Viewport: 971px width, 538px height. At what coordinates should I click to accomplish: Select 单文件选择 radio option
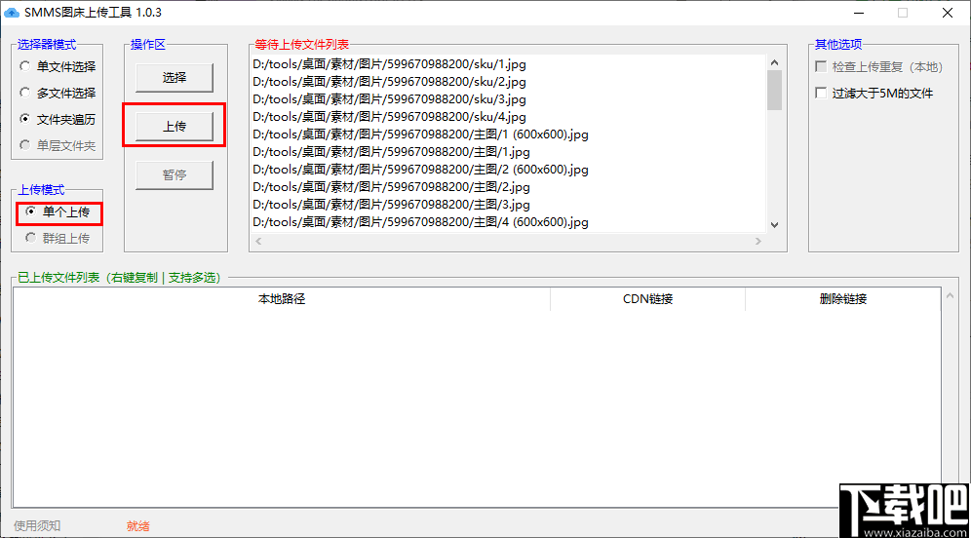pos(58,66)
